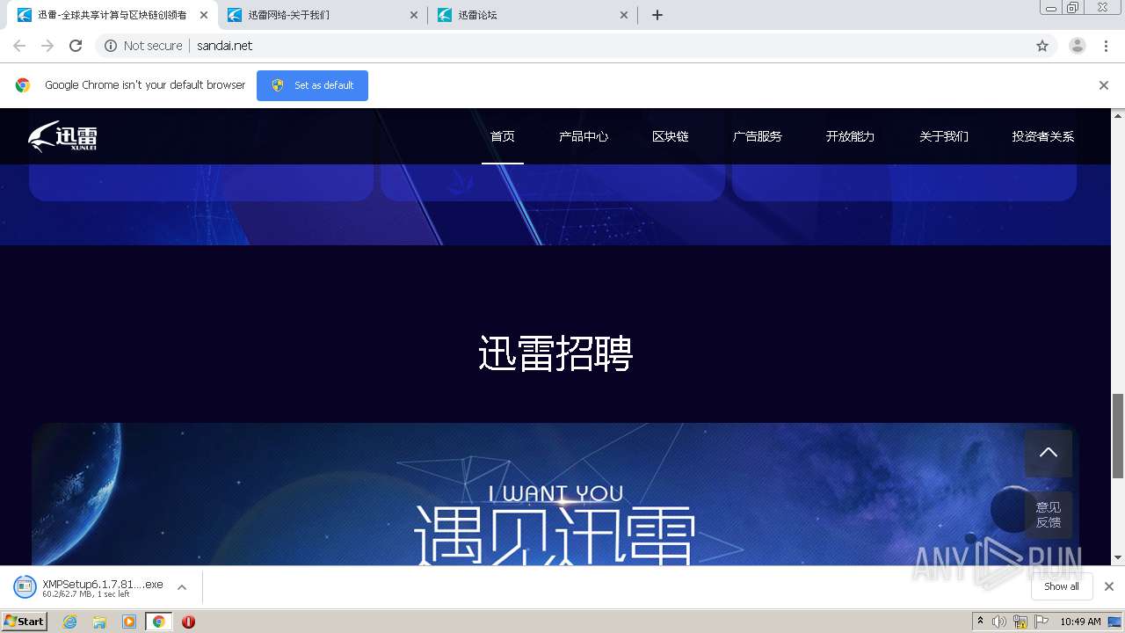Open the 区块链 navigation item
This screenshot has height=633, width=1125.
[671, 136]
